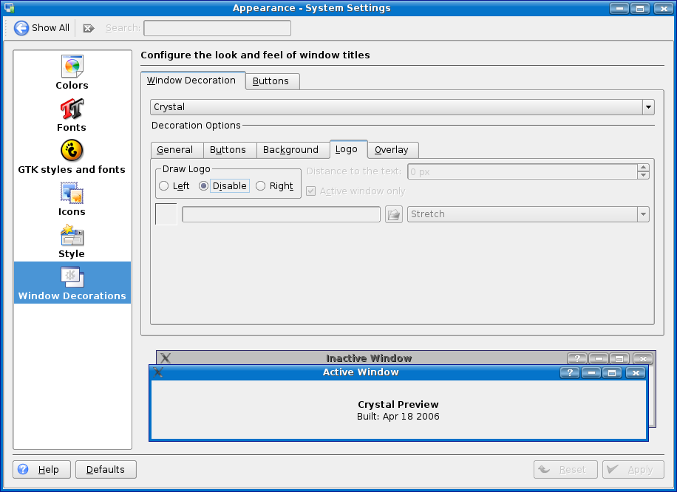Screen dimensions: 677x492
Task: Open the Background options tab
Action: (290, 150)
